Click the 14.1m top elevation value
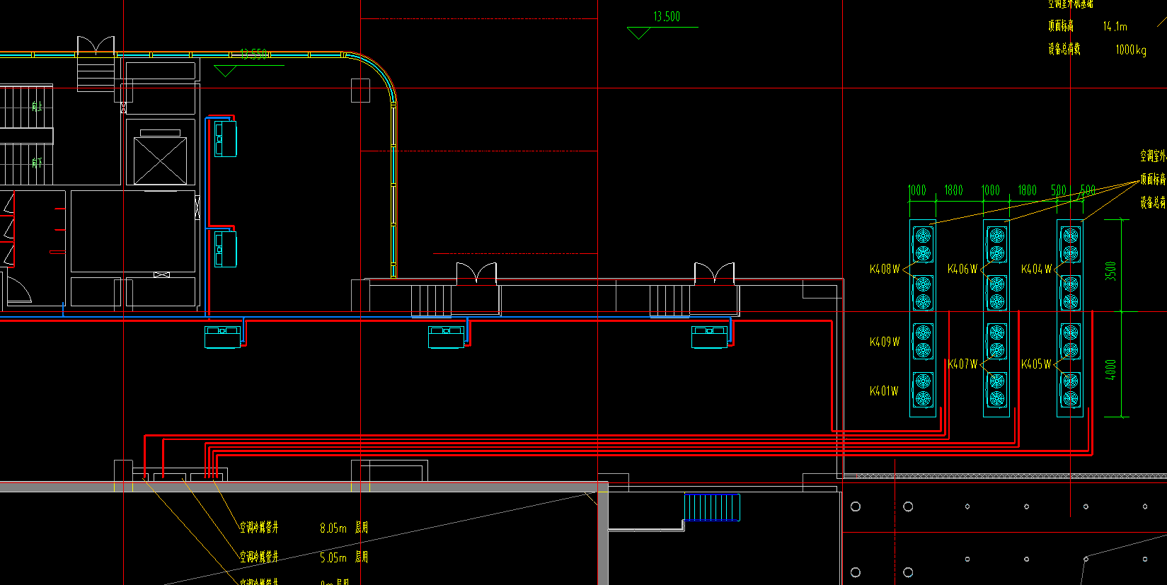The width and height of the screenshot is (1167, 585). tap(1115, 27)
